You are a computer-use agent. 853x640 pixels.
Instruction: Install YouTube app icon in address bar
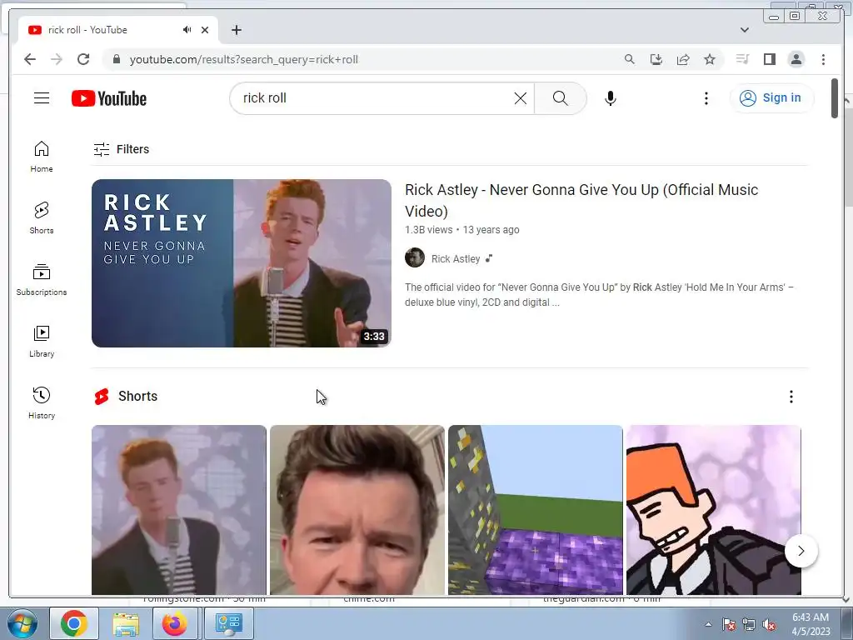click(x=656, y=59)
